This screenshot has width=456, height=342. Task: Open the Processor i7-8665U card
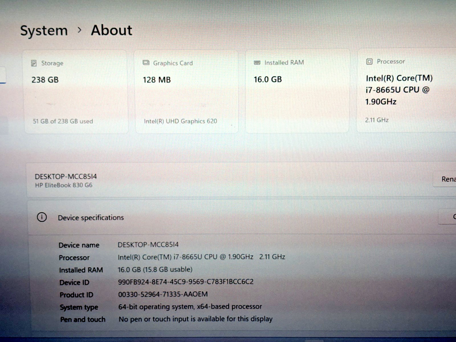(x=407, y=91)
